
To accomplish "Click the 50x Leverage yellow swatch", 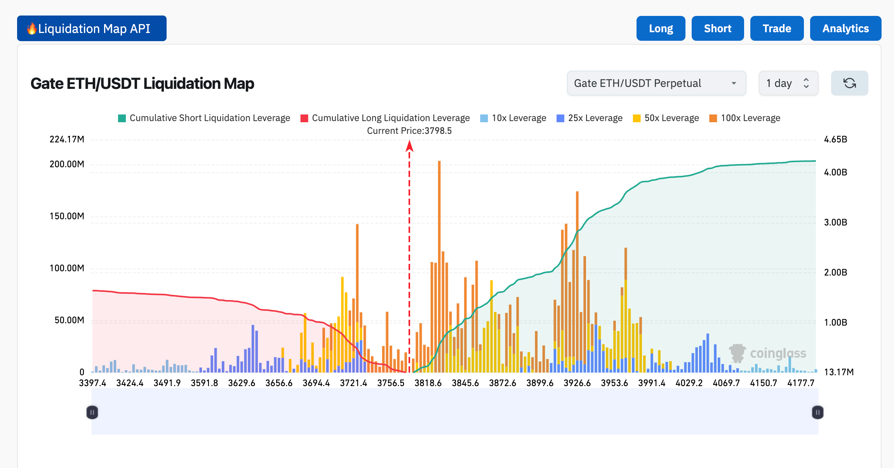I will [637, 118].
